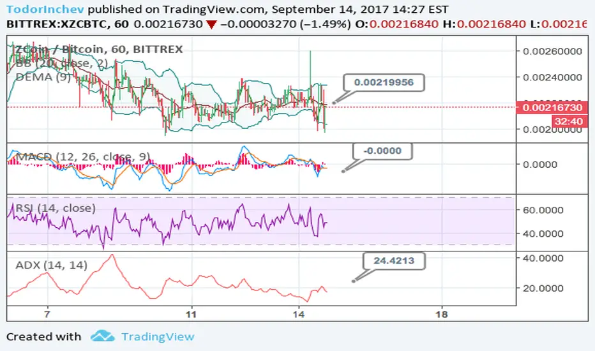Click date 11 on the time axis
This screenshot has height=351, width=595.
(192, 314)
